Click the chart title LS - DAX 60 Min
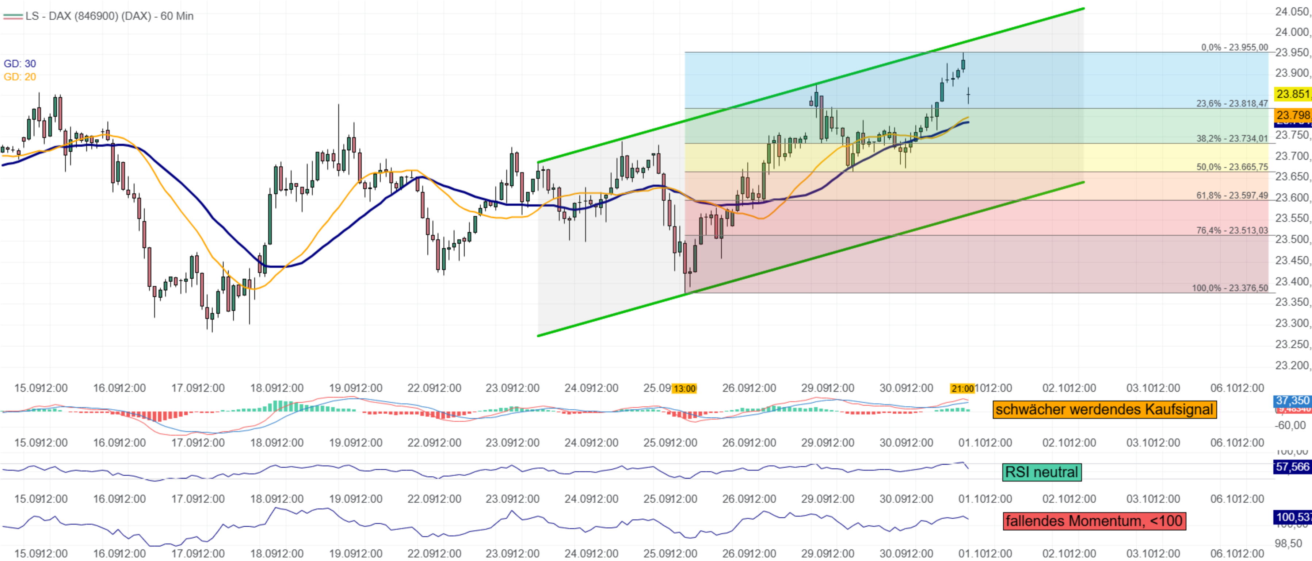The width and height of the screenshot is (1312, 561). 109,16
